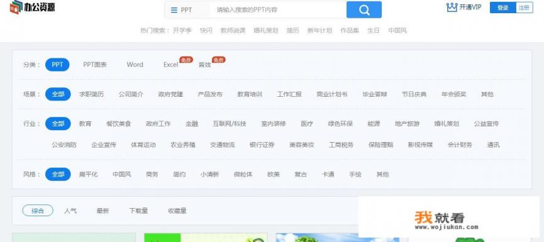
Task: Filter scene by 工作汇报
Action: 289,94
